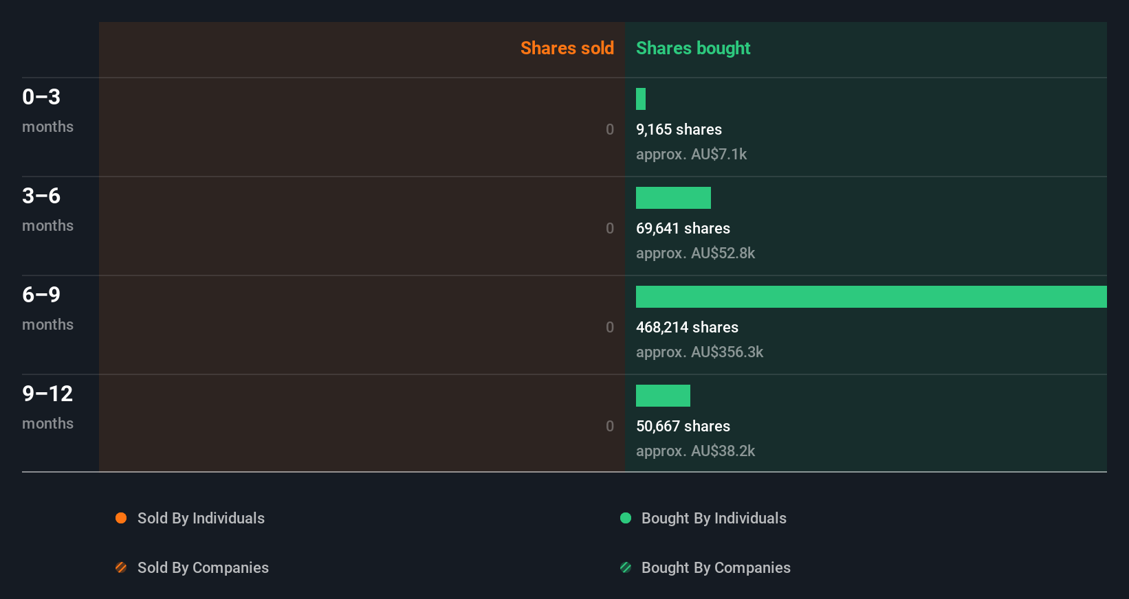Click the long green bar for 6–9 months
The width and height of the screenshot is (1129, 599).
tap(871, 297)
